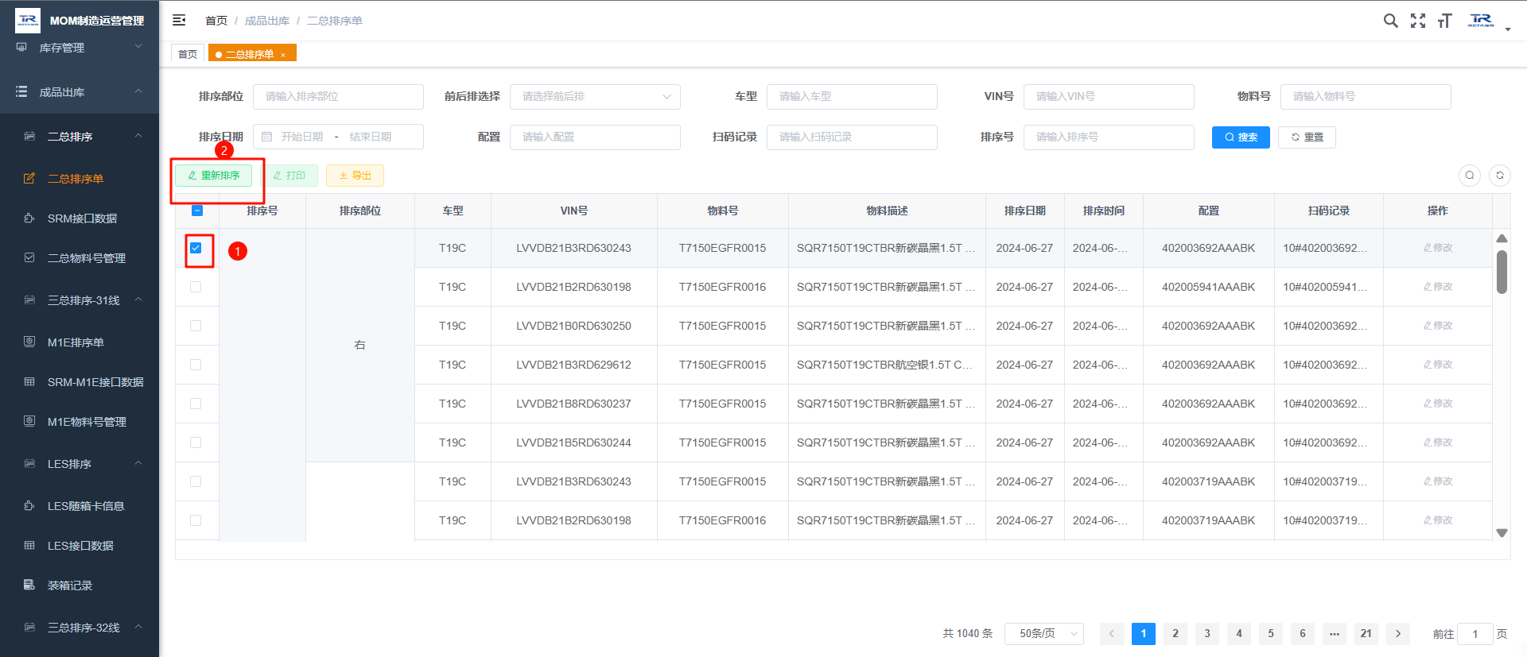The image size is (1527, 657).
Task: Uncheck the row for VIN LVVDB21B3RD630243 with T7150EGFR0015 402003692AAABK
Action: tap(196, 248)
